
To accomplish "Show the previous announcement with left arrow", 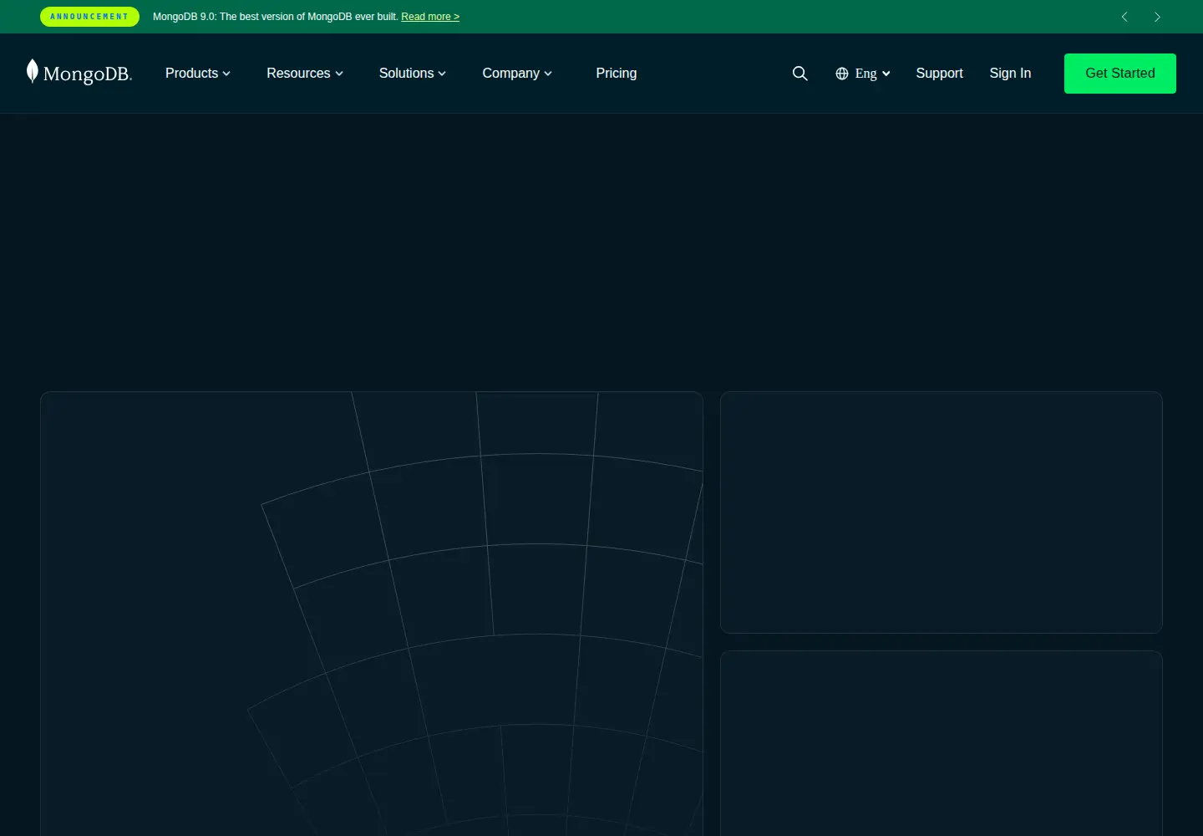I will pos(1124,17).
